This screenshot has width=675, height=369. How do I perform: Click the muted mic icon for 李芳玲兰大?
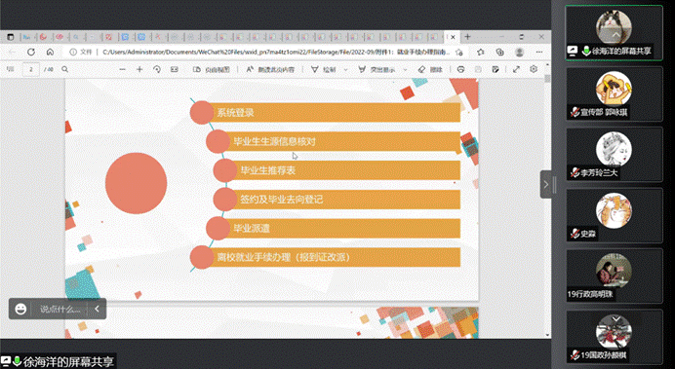coord(575,172)
